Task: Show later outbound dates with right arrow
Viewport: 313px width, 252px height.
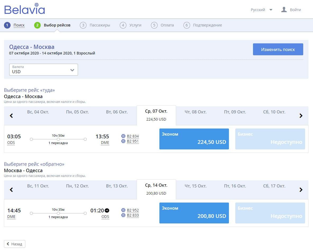Action: pyautogui.click(x=301, y=116)
